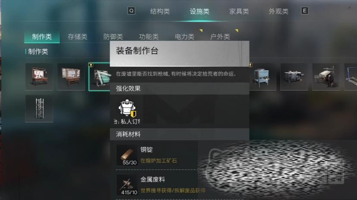Select the loom-like machine icon
The width and height of the screenshot is (357, 200).
coord(326,77)
